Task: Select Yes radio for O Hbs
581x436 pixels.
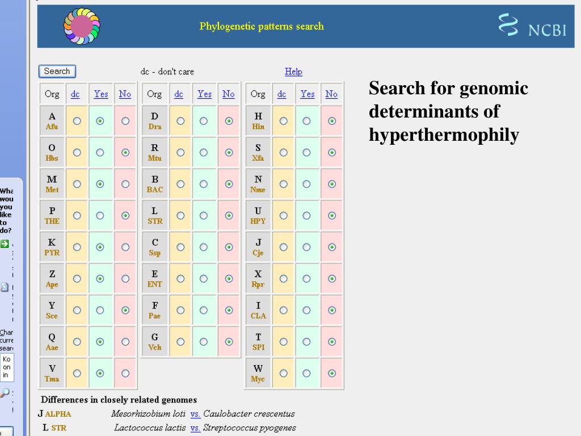Action: 100,152
